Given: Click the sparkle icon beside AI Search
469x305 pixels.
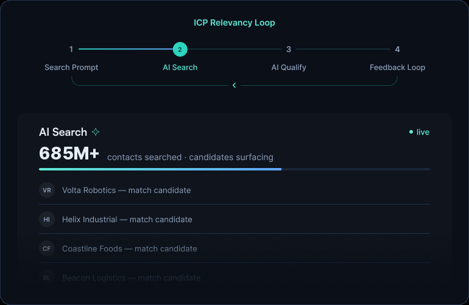Looking at the screenshot, I should click(96, 132).
